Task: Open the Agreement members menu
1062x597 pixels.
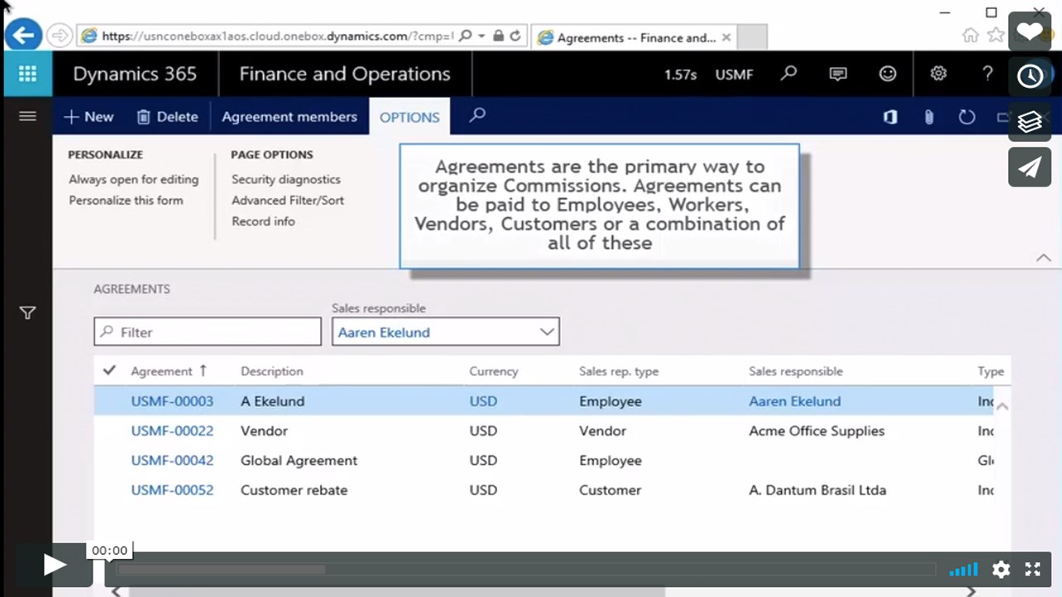Action: [x=290, y=117]
